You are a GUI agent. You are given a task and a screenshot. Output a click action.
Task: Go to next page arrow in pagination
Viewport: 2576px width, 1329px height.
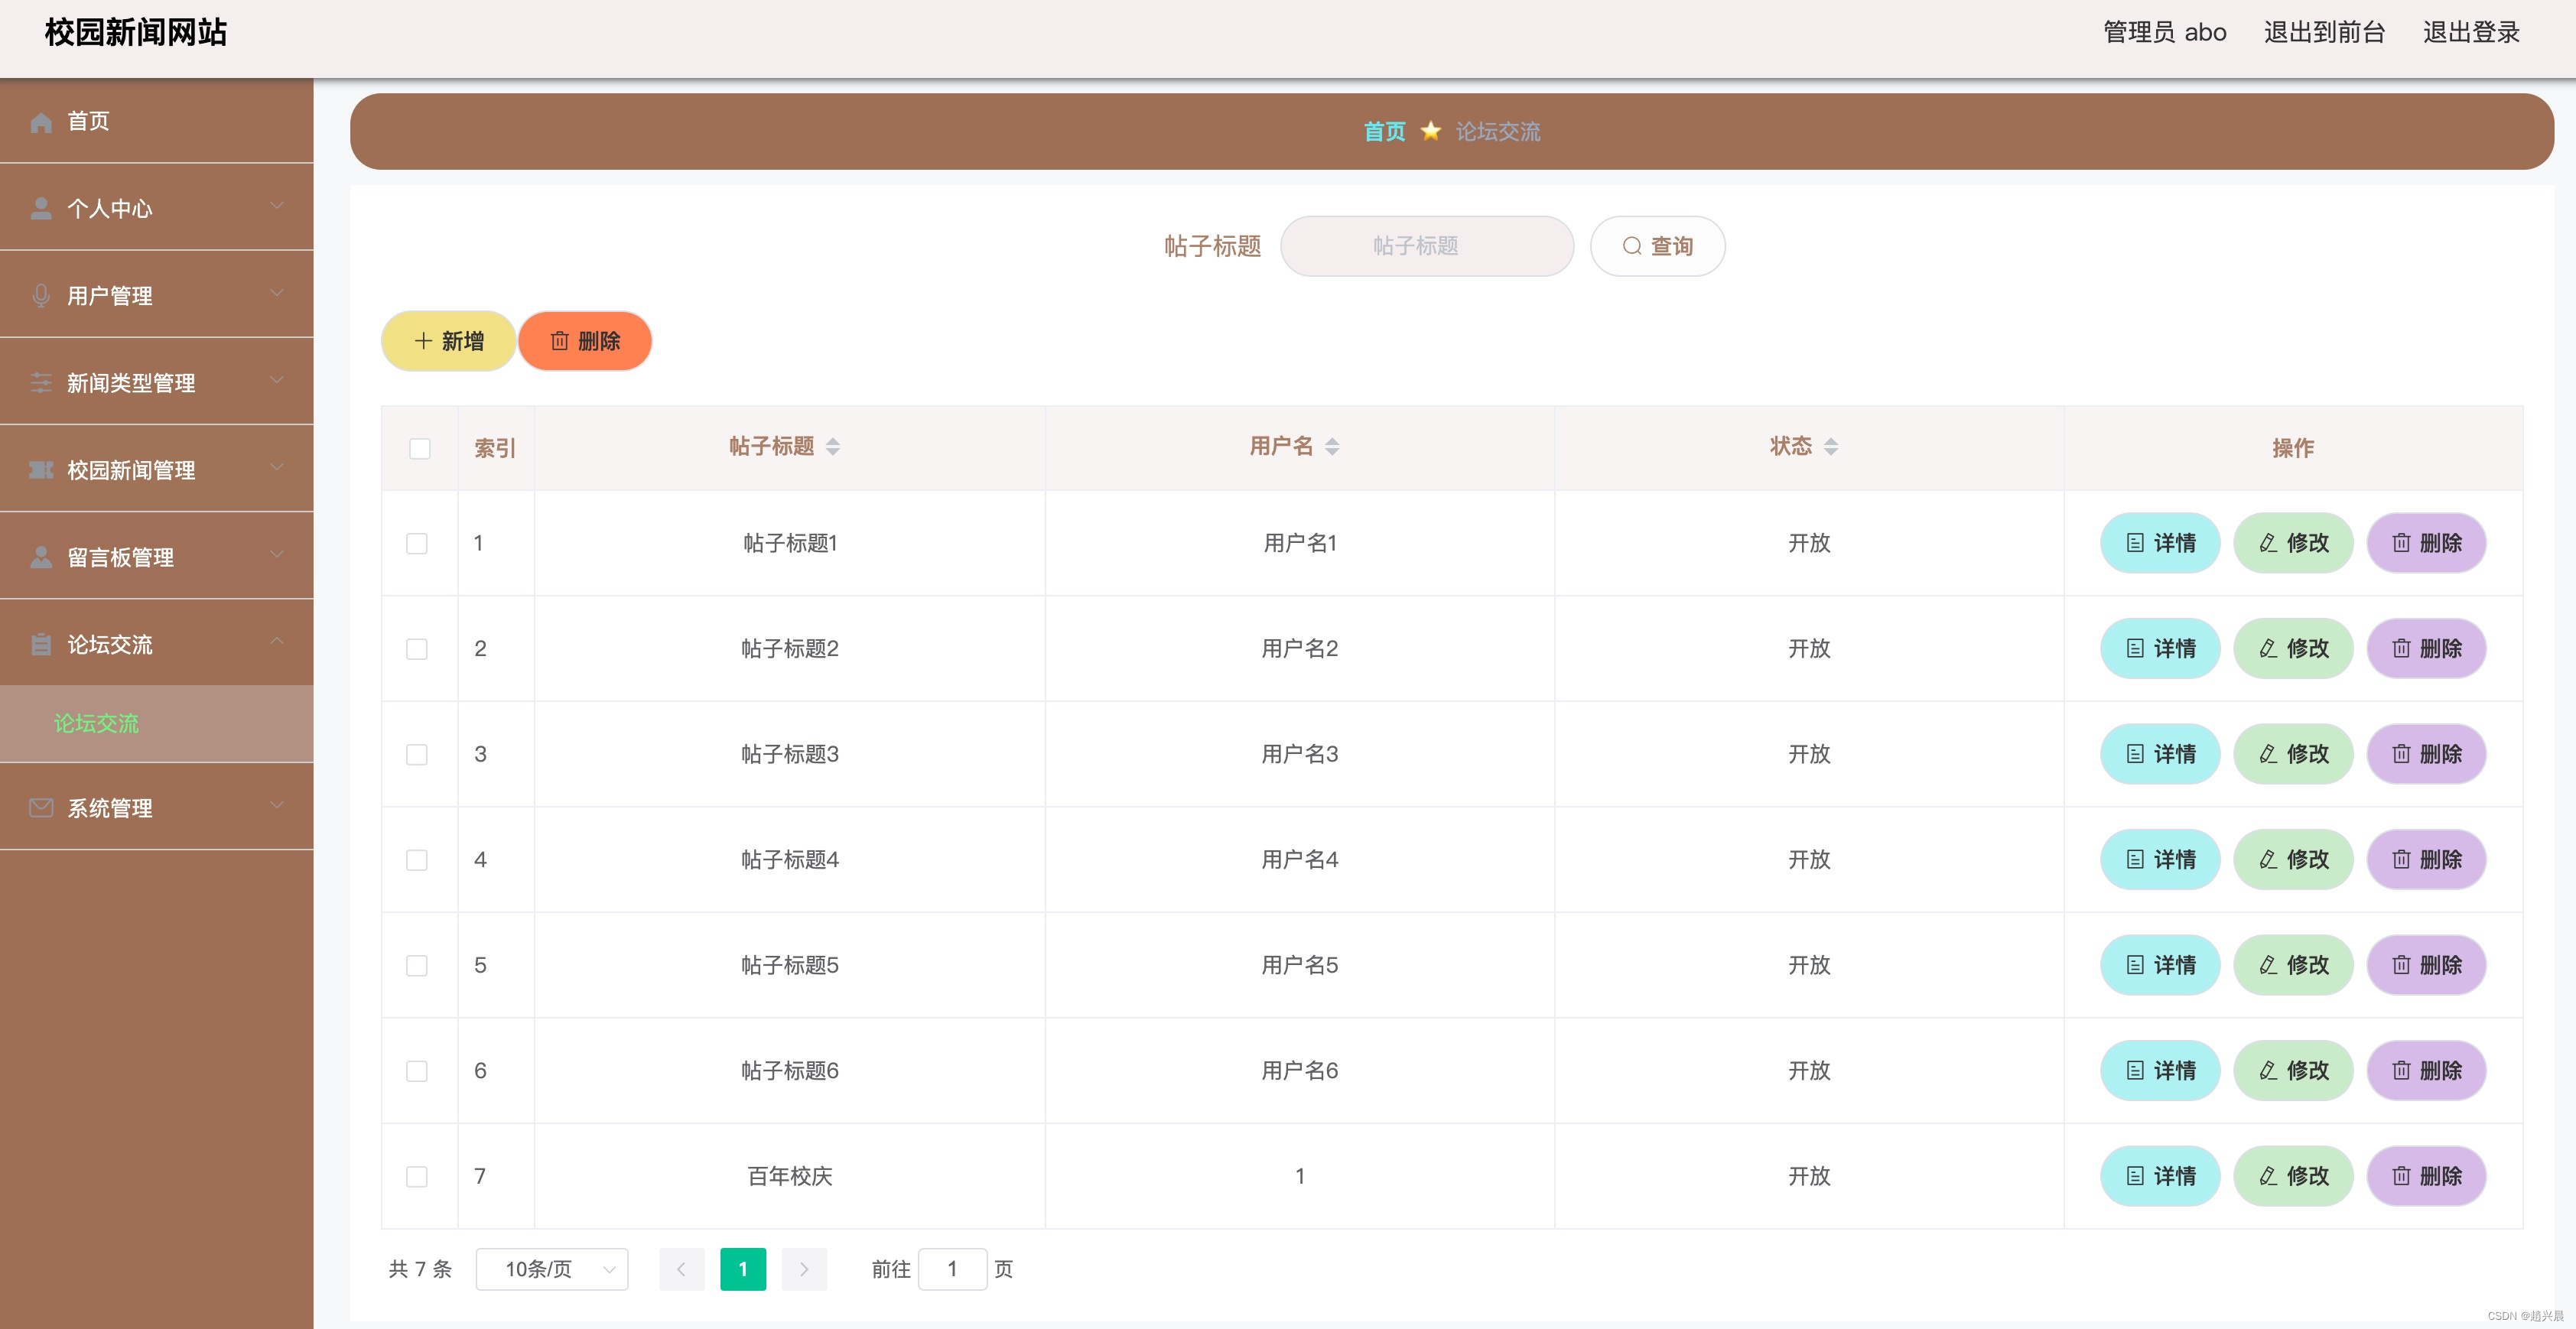[x=804, y=1269]
